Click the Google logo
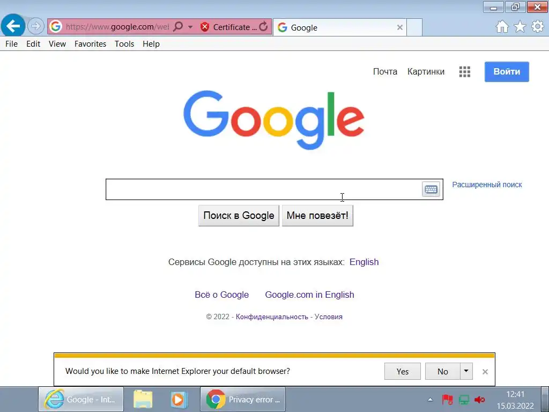549x412 pixels. pos(274,120)
